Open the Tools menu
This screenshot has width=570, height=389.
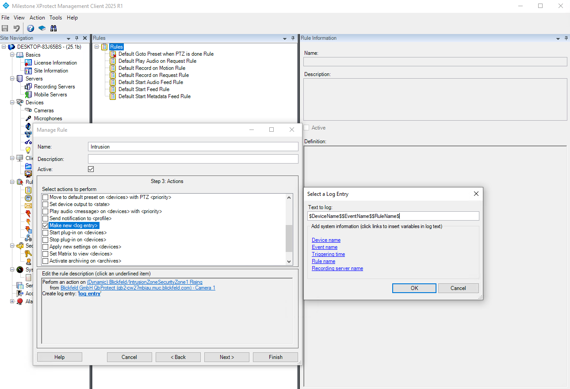point(56,18)
